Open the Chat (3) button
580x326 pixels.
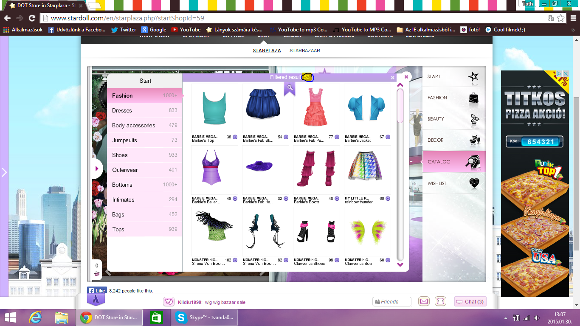[470, 302]
